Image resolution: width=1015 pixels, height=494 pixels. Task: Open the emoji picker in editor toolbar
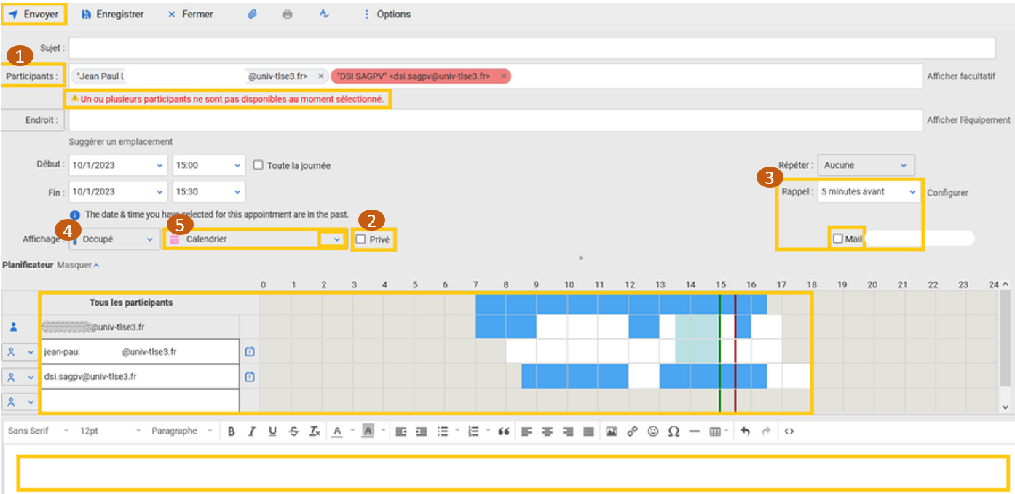(653, 431)
